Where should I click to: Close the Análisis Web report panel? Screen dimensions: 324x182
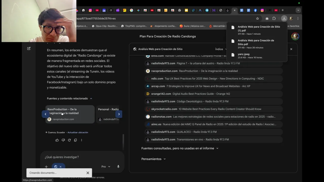click(x=291, y=49)
